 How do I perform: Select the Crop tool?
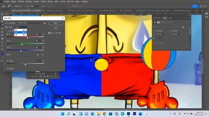(2, 21)
